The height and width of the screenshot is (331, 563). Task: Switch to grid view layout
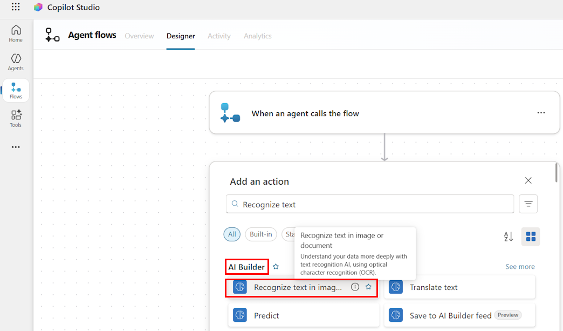point(531,237)
